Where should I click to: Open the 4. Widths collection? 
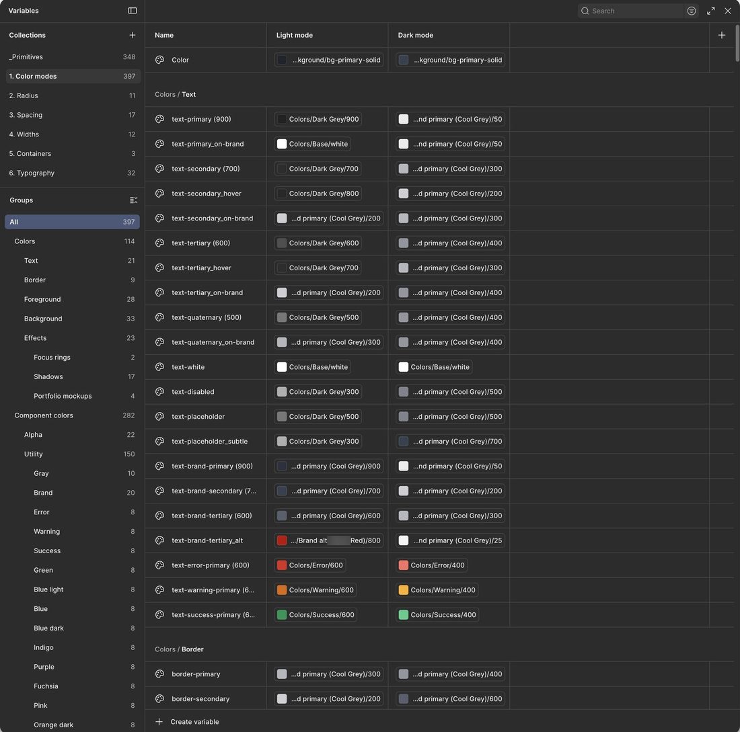click(x=72, y=134)
